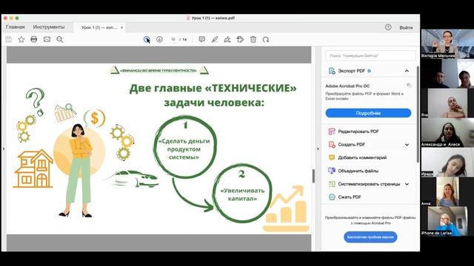
Task: Go to previous page with up arrow
Action: [x=147, y=39]
